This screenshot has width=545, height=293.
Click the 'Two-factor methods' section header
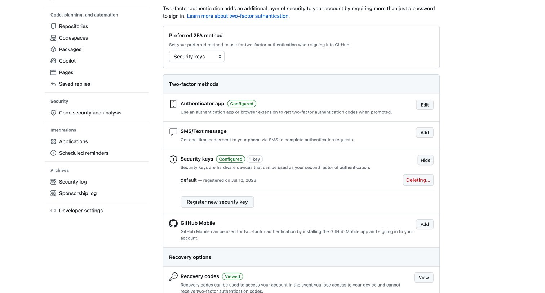click(194, 84)
